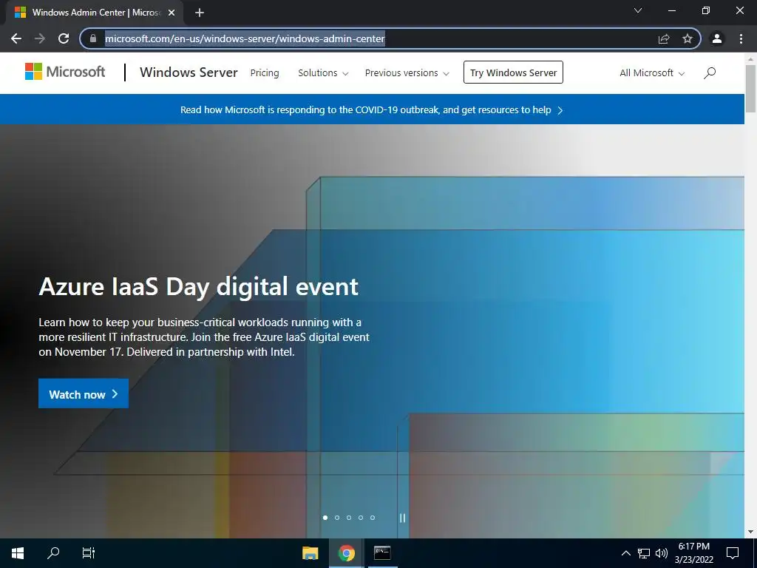Viewport: 757px width, 568px height.
Task: Click the Microsoft logo
Action: [x=65, y=72]
